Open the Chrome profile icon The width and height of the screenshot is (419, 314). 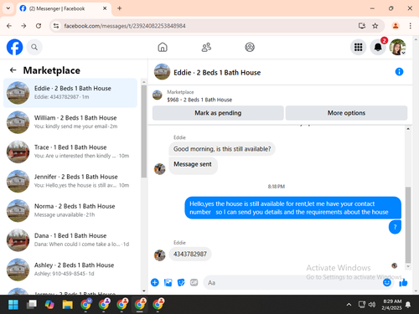coord(396,26)
